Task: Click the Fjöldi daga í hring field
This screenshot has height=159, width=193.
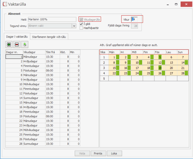Action: [x=134, y=26]
